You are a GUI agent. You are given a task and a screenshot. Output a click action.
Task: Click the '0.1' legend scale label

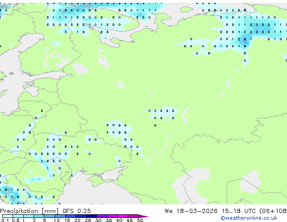click(x=5, y=220)
